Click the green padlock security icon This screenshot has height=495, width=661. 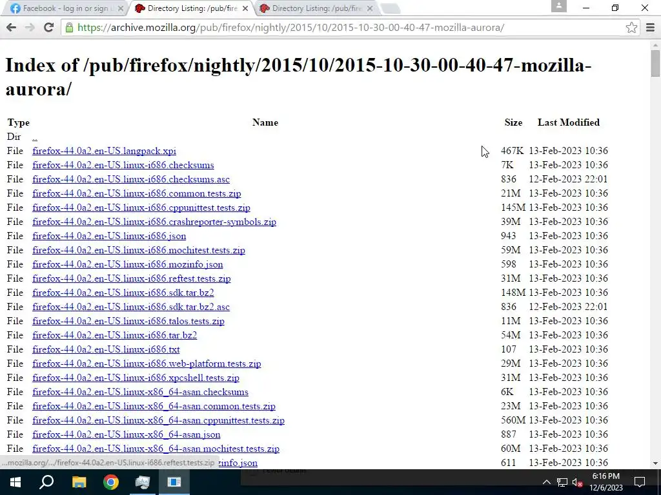(x=70, y=28)
